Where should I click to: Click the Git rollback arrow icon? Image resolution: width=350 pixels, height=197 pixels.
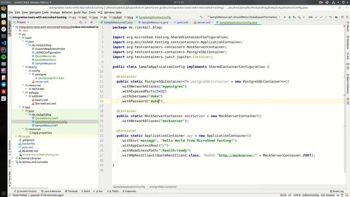330,17
